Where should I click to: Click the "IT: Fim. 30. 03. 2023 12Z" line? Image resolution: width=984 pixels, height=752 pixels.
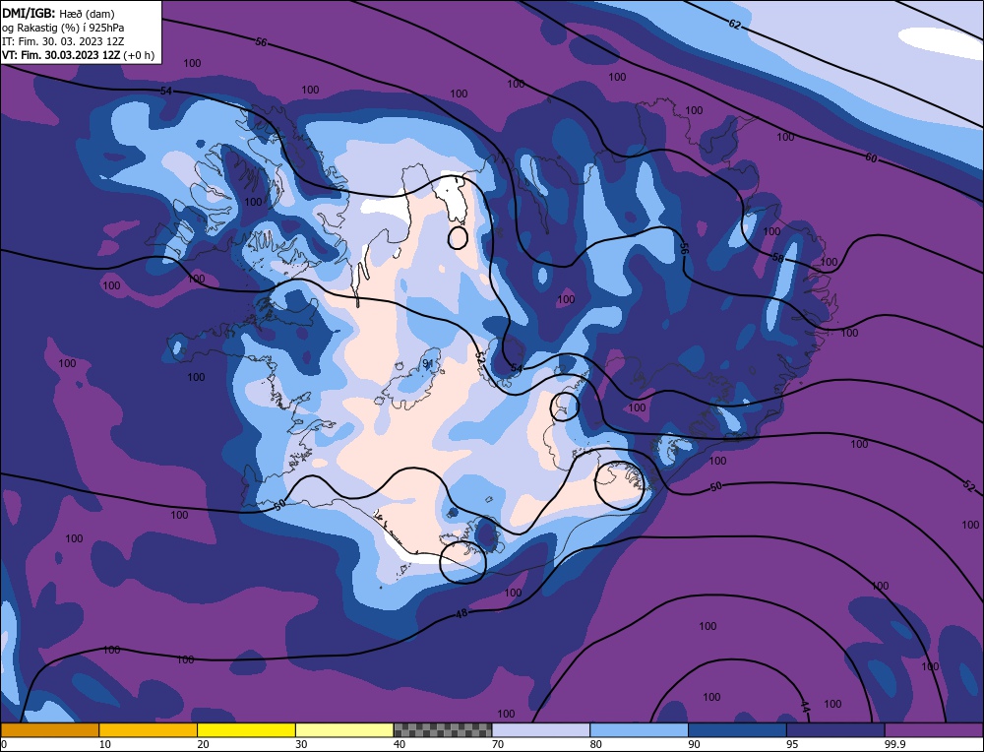click(63, 41)
